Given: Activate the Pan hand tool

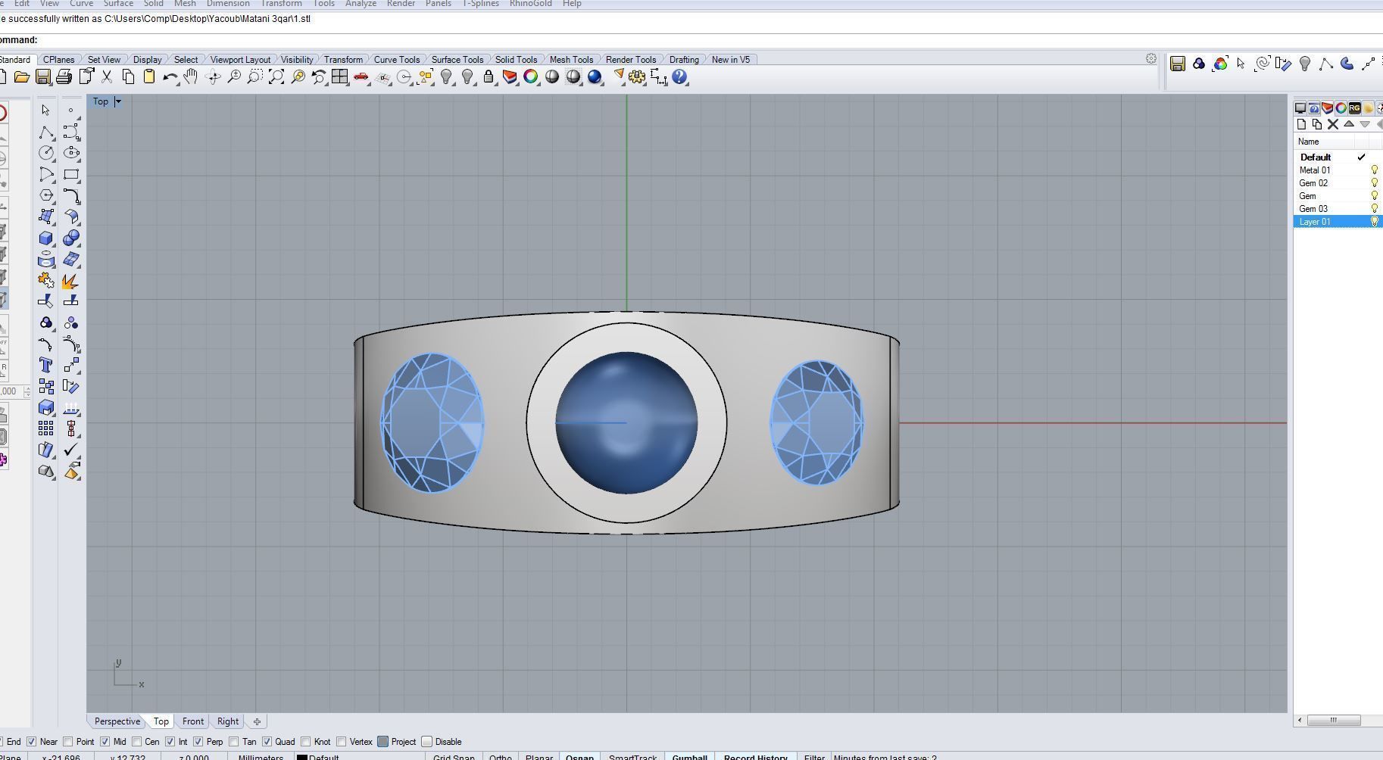Looking at the screenshot, I should pyautogui.click(x=192, y=76).
